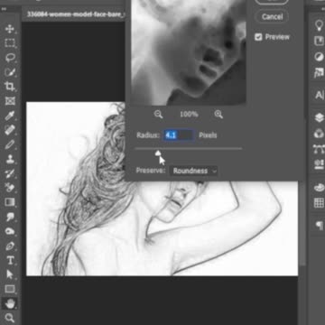This screenshot has height=325, width=325.
Task: Select the Eyedropper tool
Action: pyautogui.click(x=10, y=116)
